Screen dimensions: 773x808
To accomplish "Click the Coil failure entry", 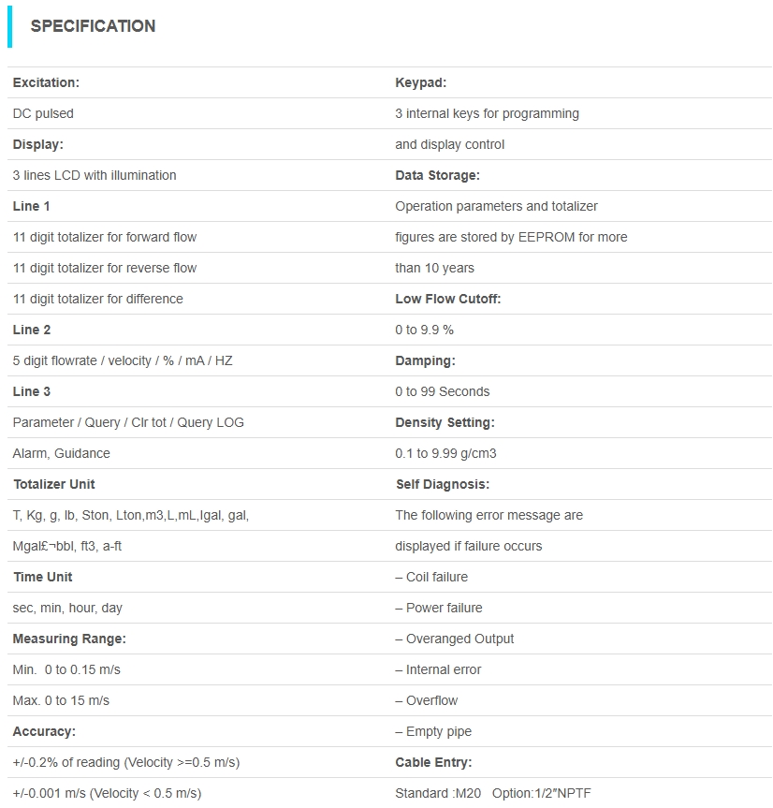I will 431,577.
